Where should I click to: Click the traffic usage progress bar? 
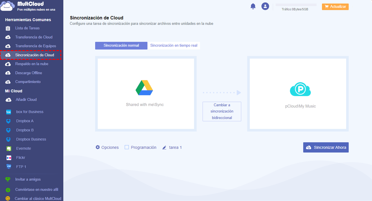[296, 5]
